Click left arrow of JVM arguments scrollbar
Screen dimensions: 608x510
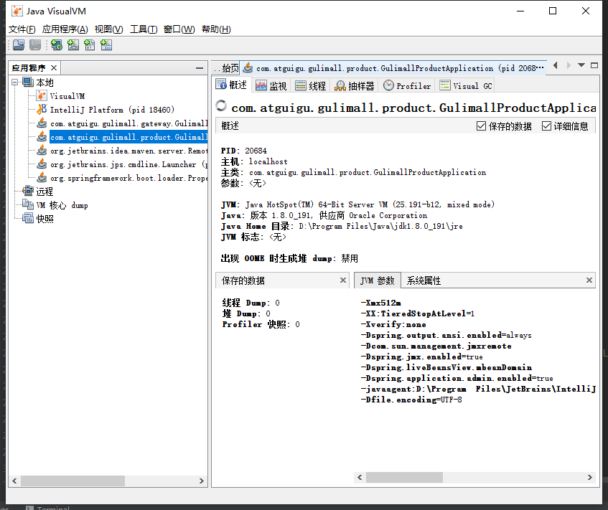click(x=360, y=477)
